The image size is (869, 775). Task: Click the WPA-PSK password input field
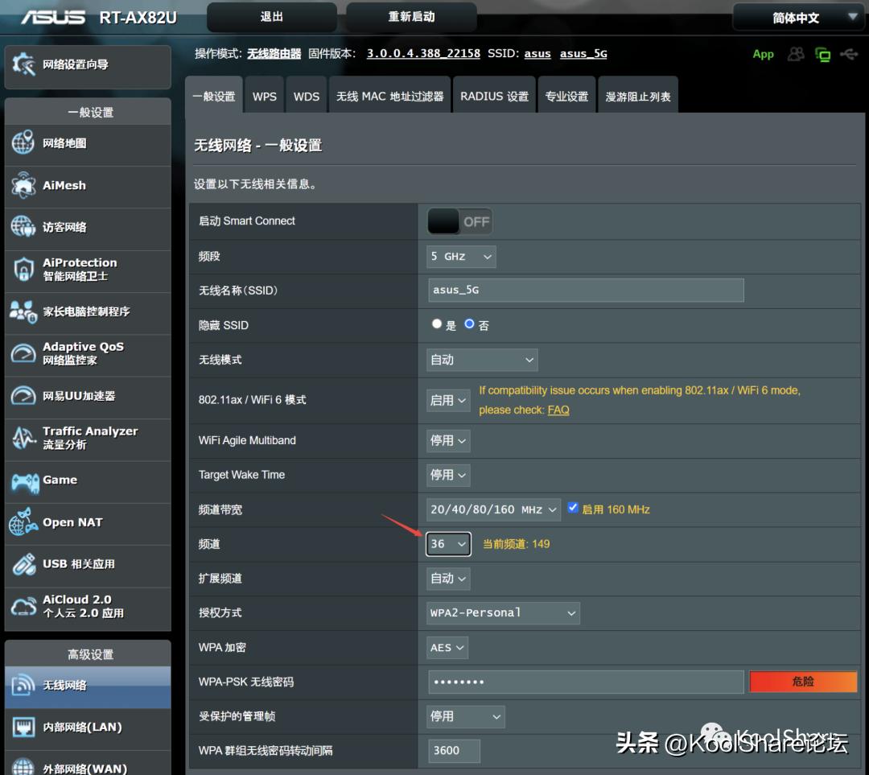pyautogui.click(x=585, y=682)
